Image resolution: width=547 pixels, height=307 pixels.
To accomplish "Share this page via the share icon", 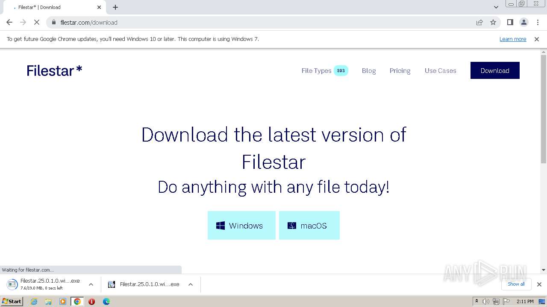I will 479,22.
